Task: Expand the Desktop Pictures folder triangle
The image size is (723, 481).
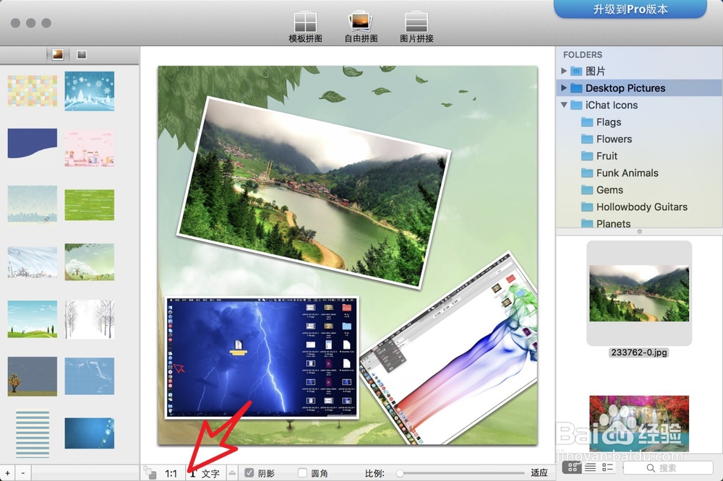Action: pyautogui.click(x=564, y=87)
